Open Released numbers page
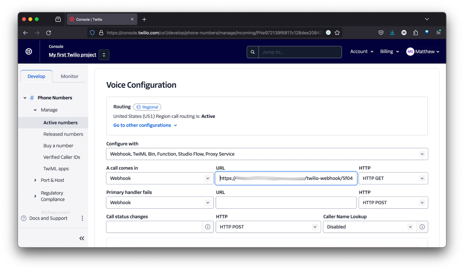This screenshot has width=464, height=271. pyautogui.click(x=63, y=134)
